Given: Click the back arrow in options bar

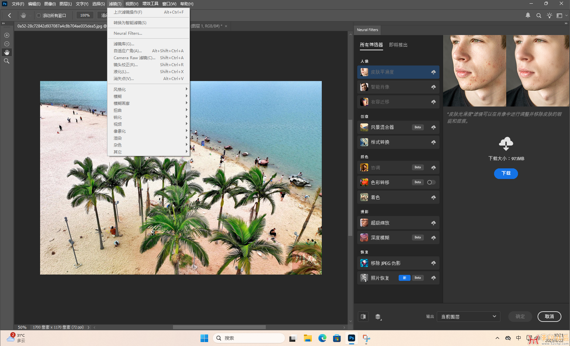Looking at the screenshot, I should point(10,15).
